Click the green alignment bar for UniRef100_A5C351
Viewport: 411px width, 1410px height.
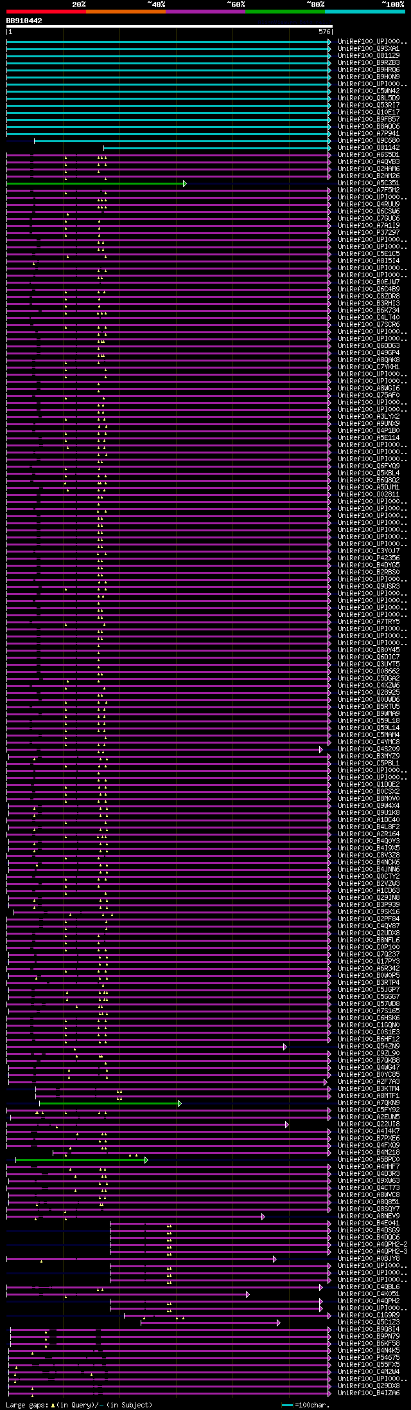tap(96, 183)
